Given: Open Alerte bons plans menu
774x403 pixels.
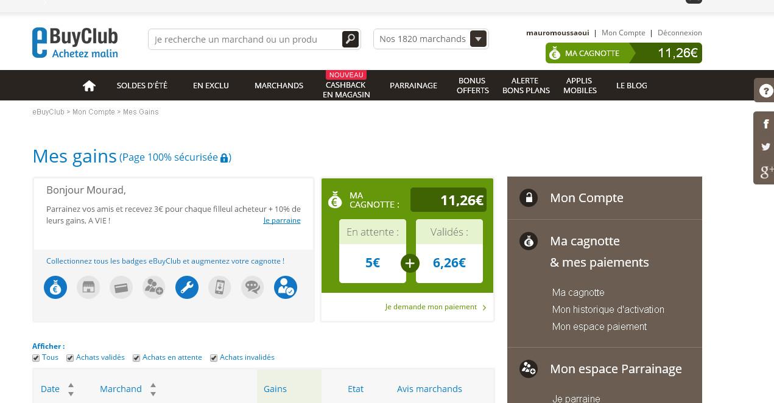Looking at the screenshot, I should (526, 85).
